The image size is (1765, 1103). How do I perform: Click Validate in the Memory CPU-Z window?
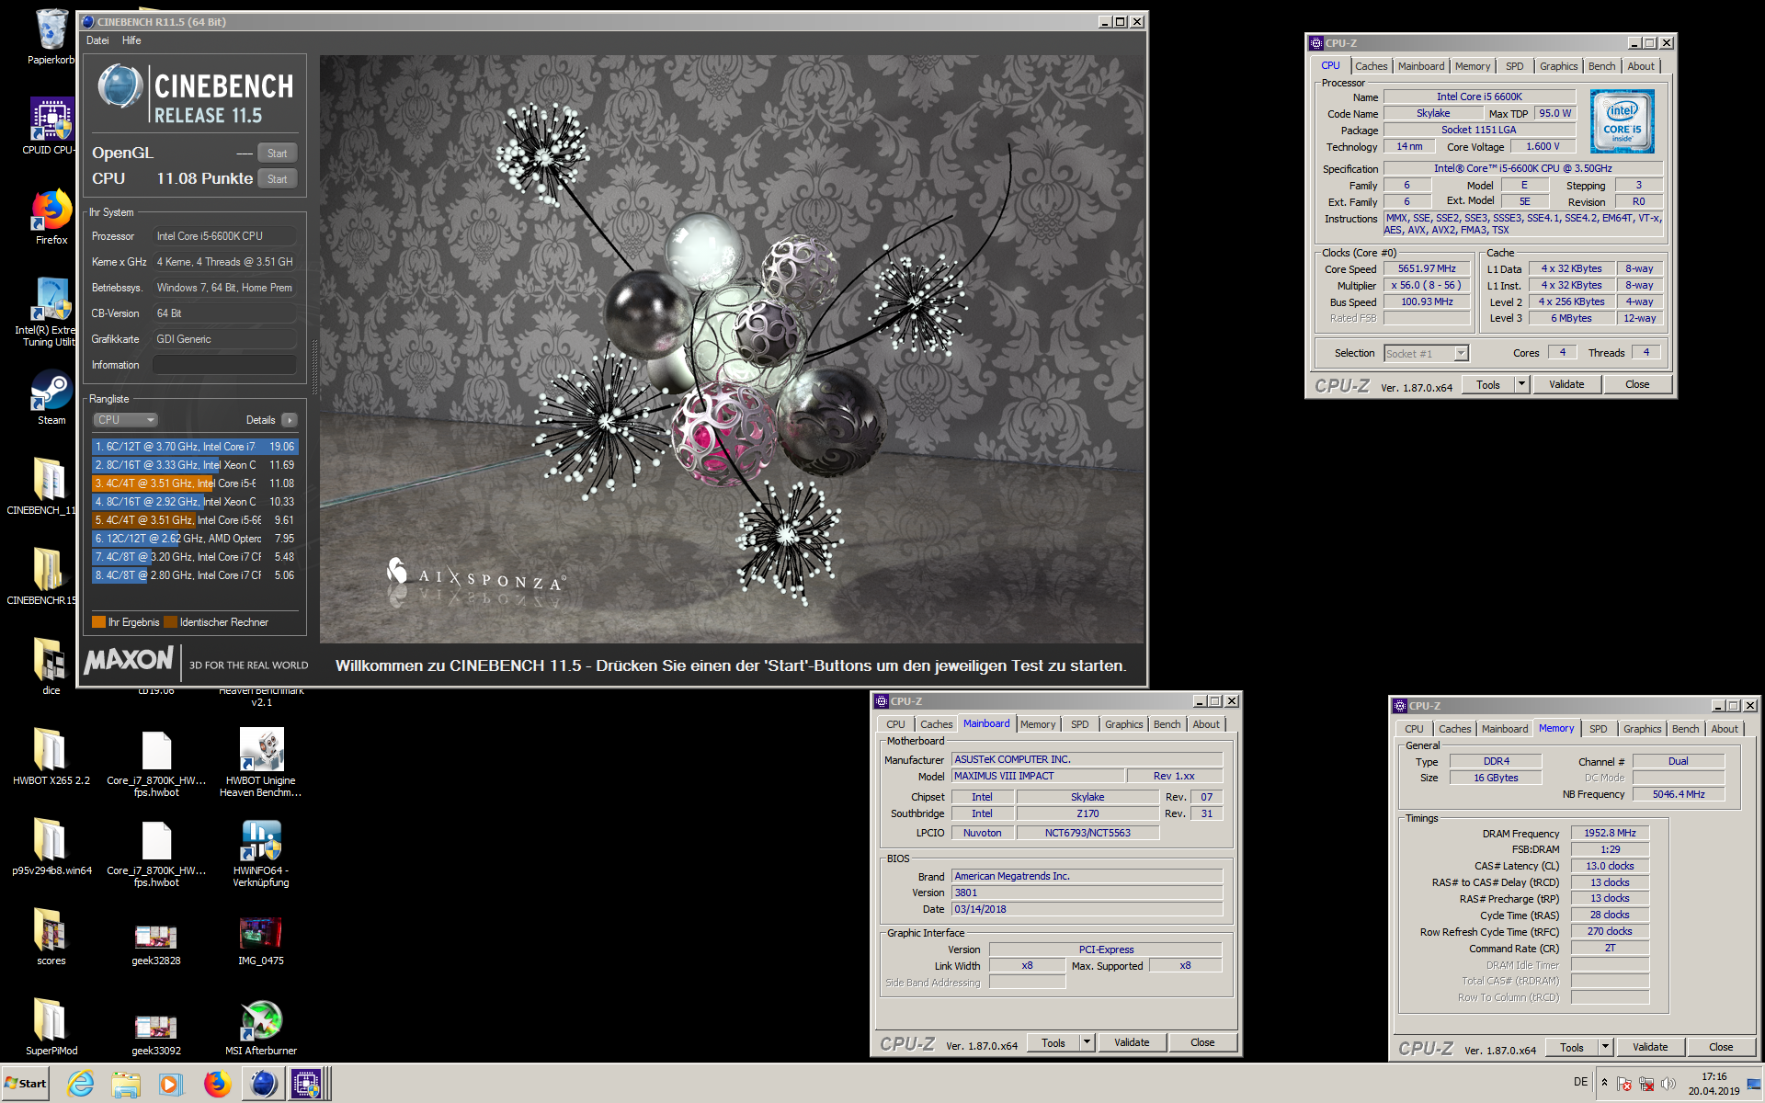point(1650,1048)
